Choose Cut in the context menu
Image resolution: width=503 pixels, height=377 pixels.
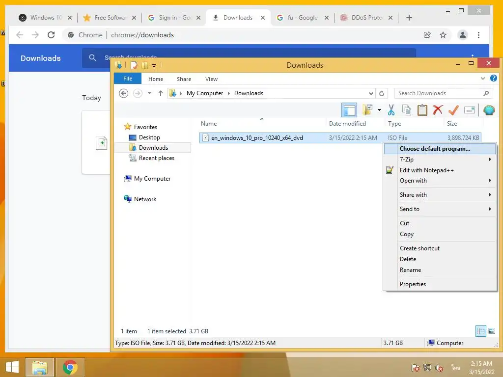(440, 223)
